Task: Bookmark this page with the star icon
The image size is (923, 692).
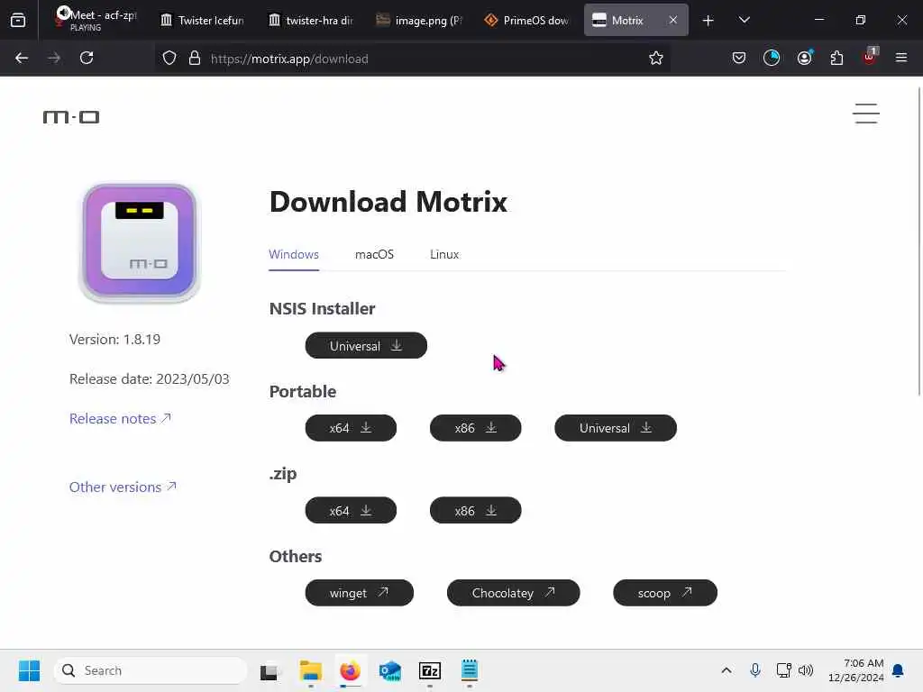Action: (656, 58)
